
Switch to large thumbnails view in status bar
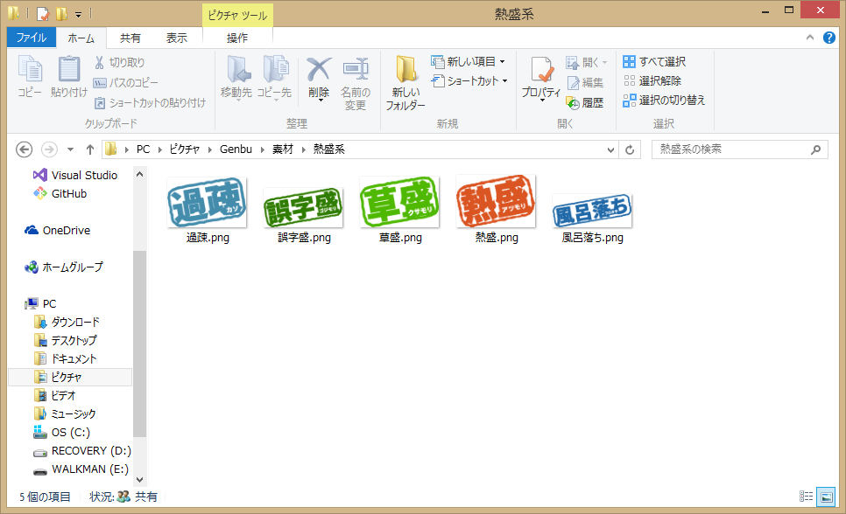825,497
